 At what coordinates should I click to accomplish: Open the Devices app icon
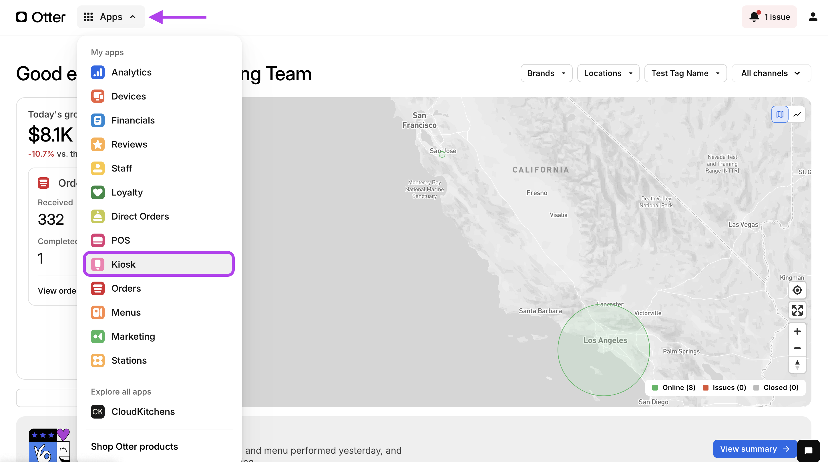[x=98, y=96]
